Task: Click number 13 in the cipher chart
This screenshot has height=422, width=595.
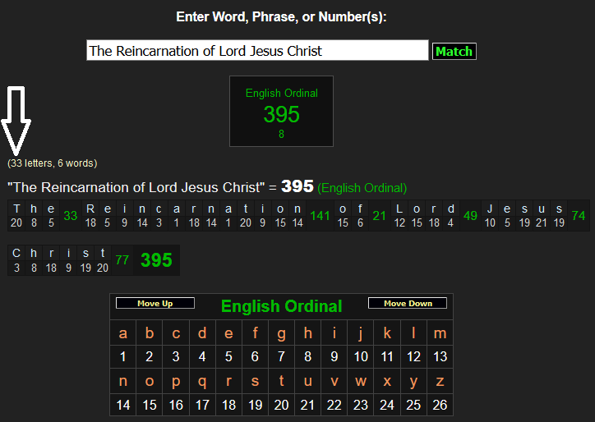Action: (440, 356)
